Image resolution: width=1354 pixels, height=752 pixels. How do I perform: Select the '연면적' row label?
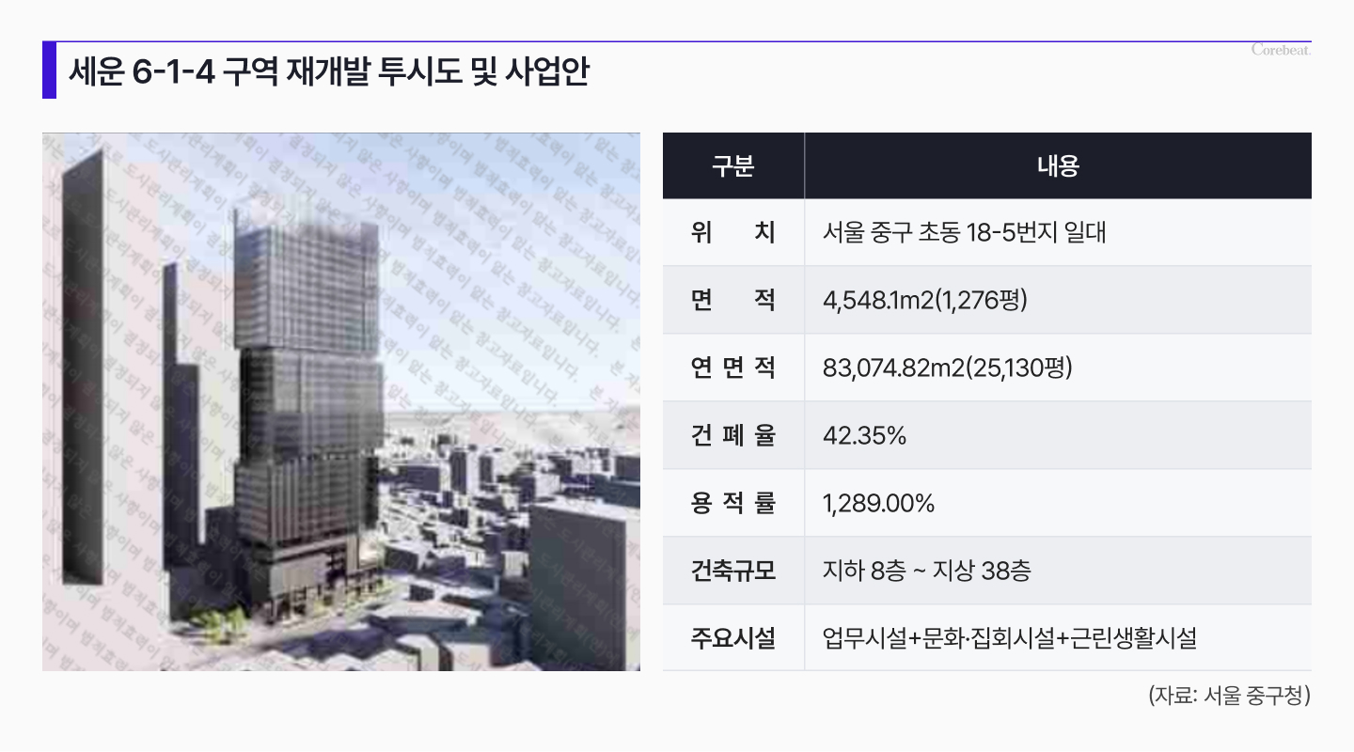click(x=732, y=368)
